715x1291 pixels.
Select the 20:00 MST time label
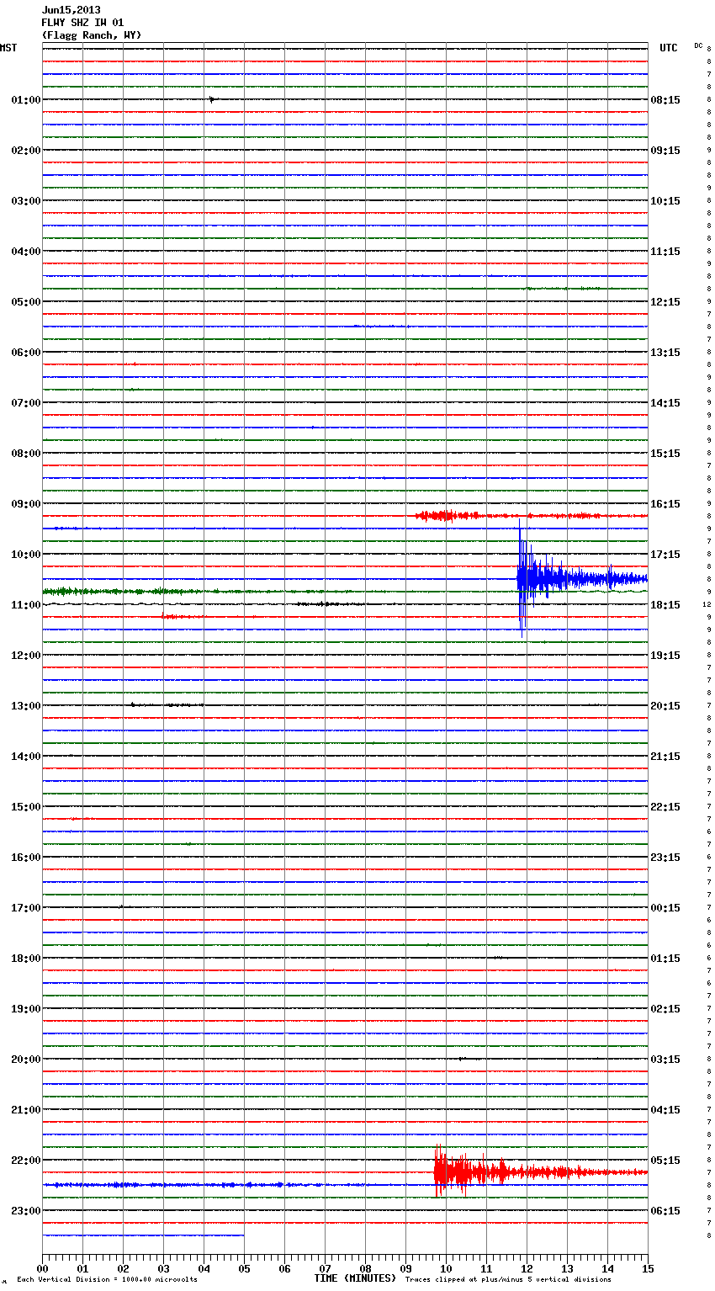coord(25,1060)
